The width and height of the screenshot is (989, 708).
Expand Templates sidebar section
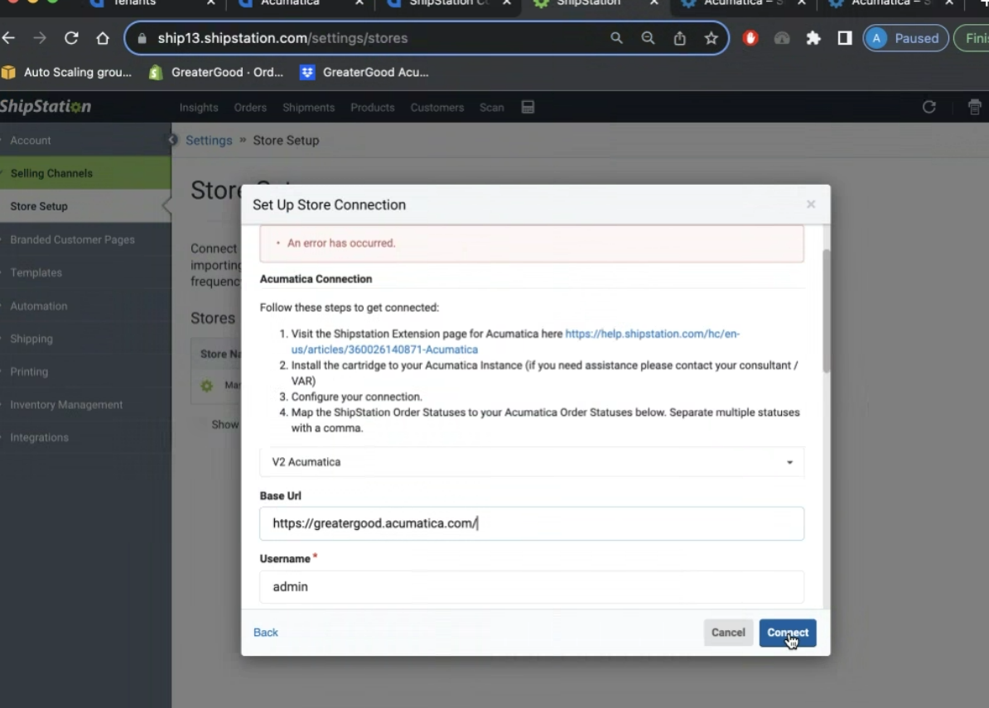(85, 273)
